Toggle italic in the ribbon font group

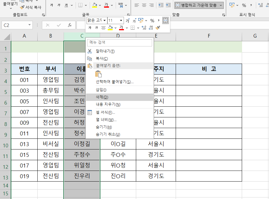pos(59,5)
